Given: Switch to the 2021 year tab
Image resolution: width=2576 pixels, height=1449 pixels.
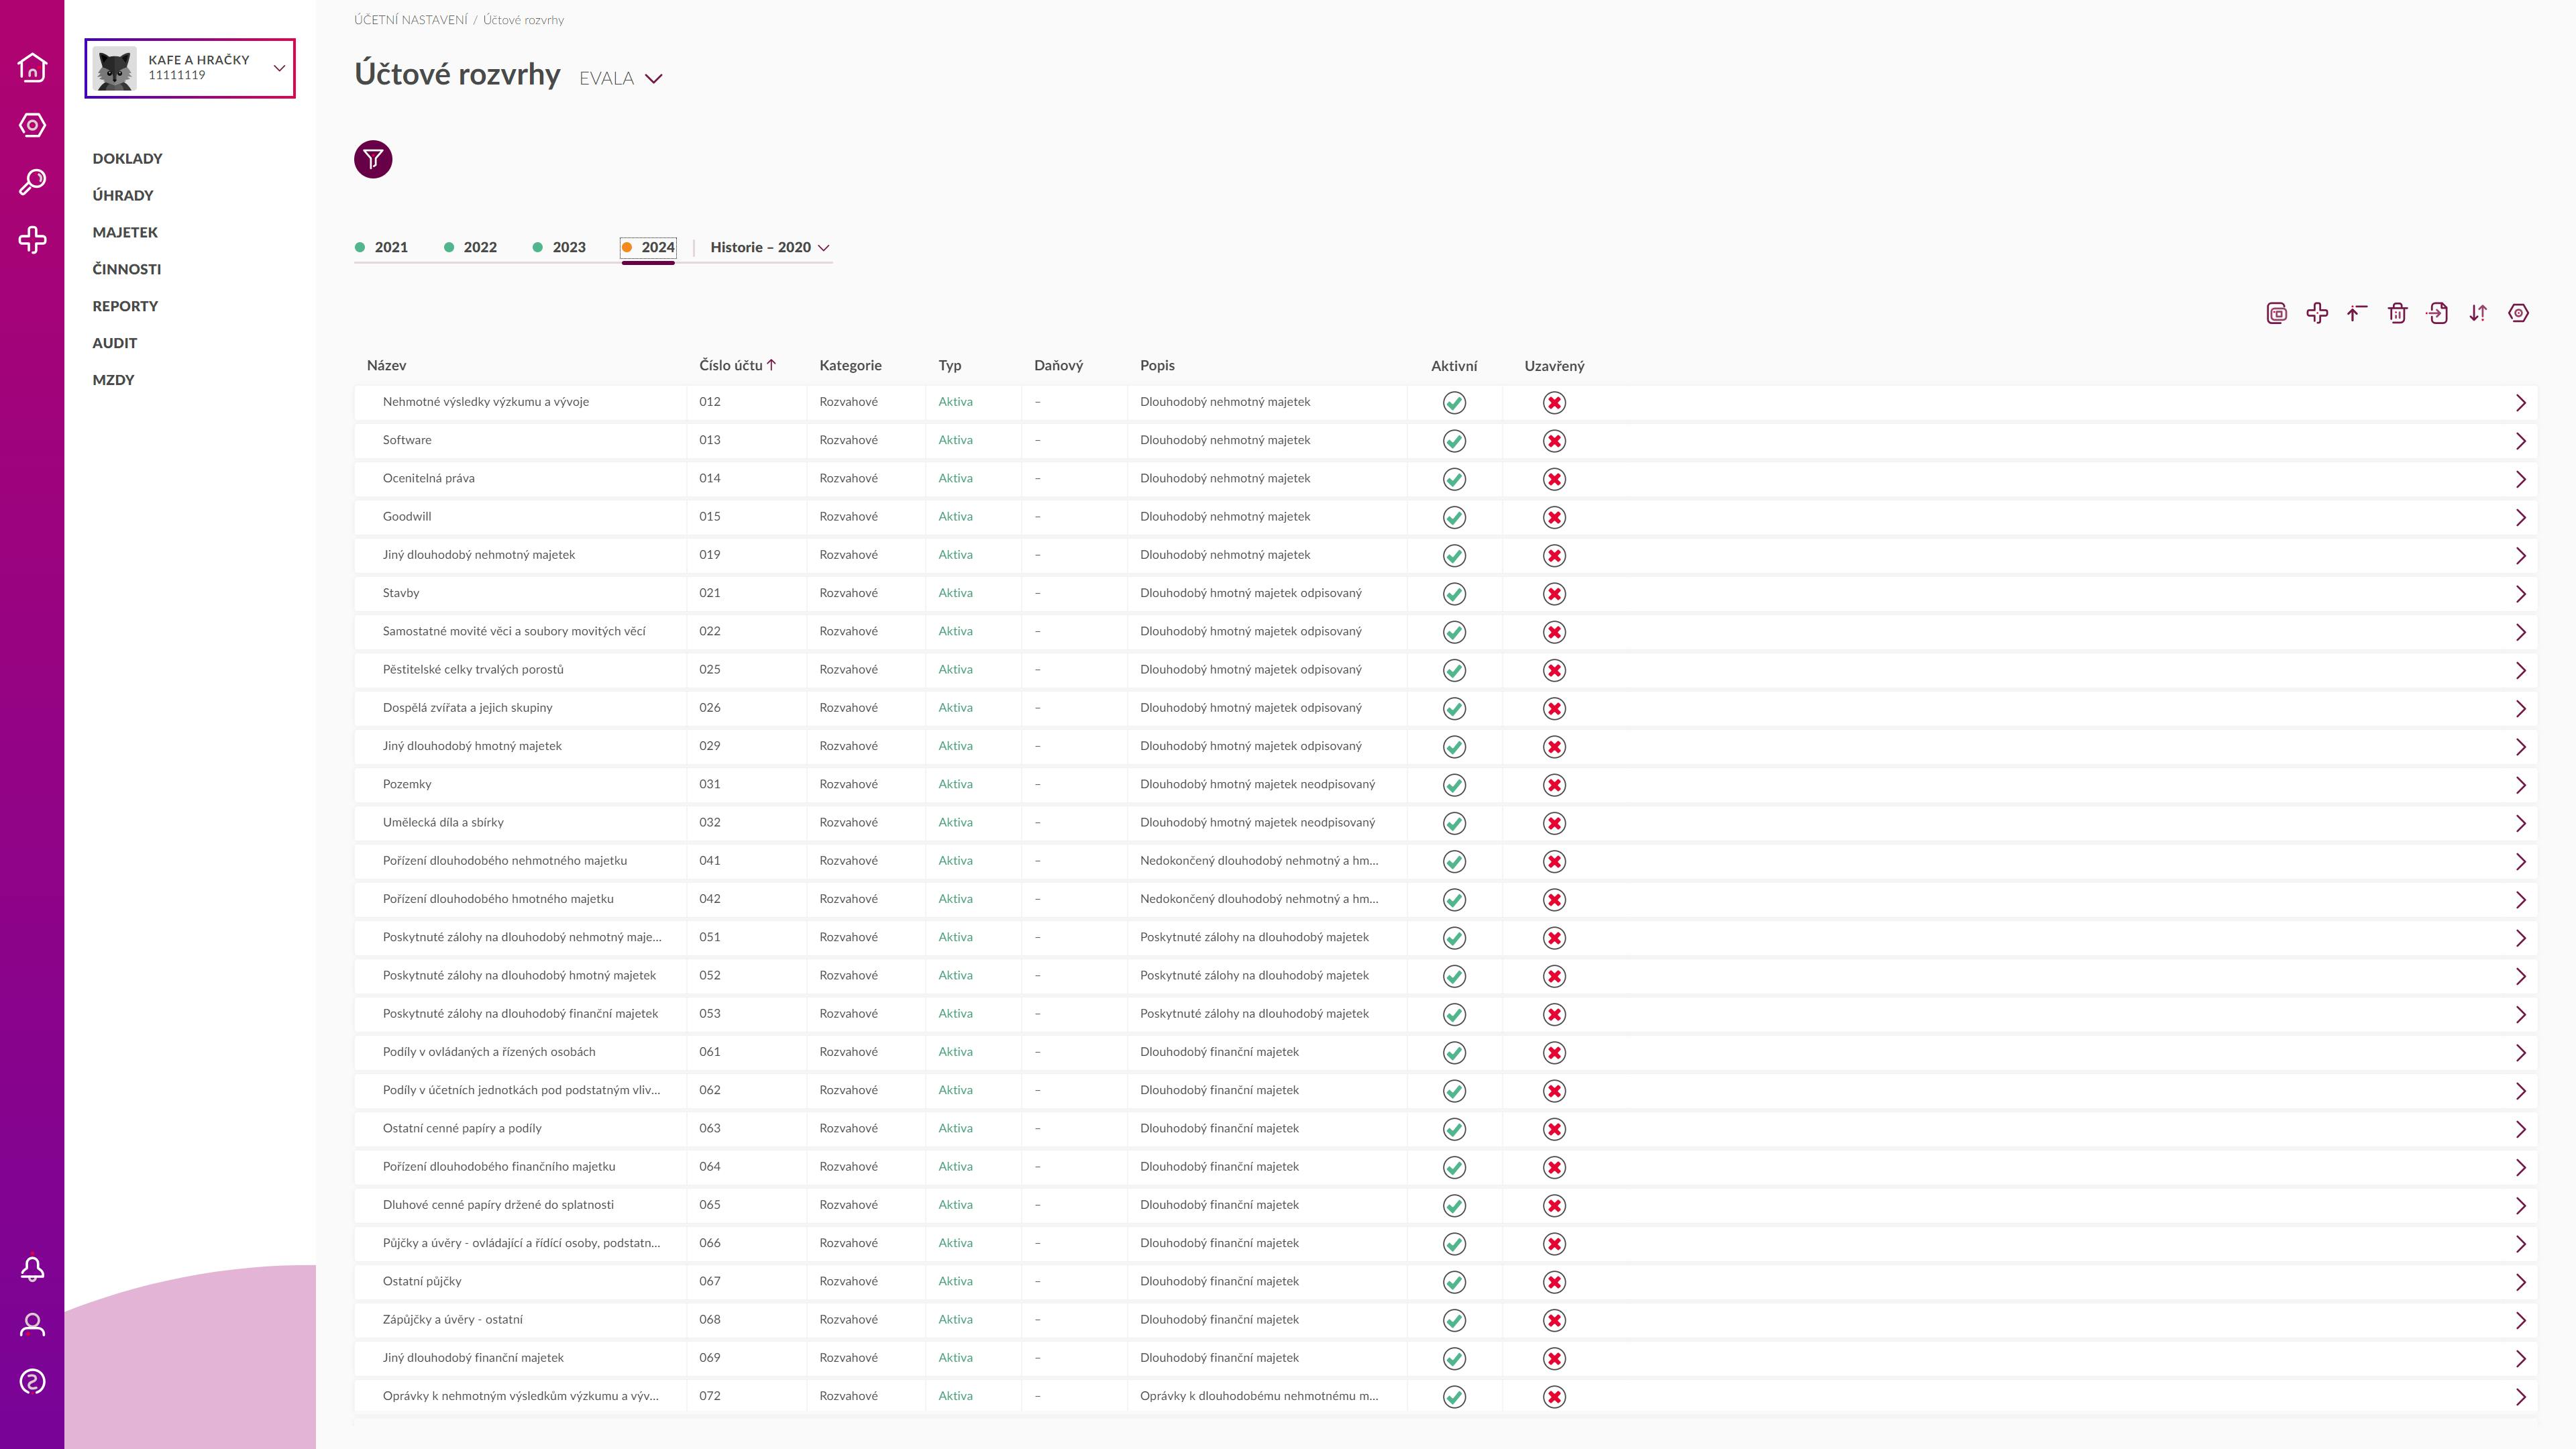Looking at the screenshot, I should [x=381, y=247].
